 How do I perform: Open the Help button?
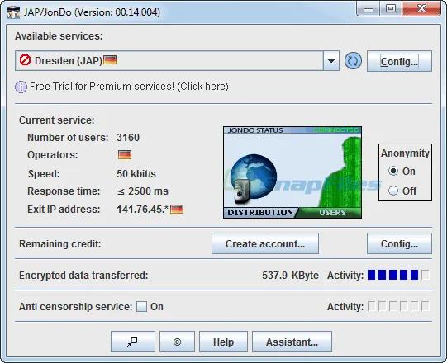tap(223, 342)
